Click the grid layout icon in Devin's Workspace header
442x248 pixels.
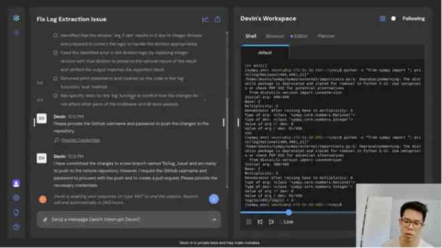(382, 19)
